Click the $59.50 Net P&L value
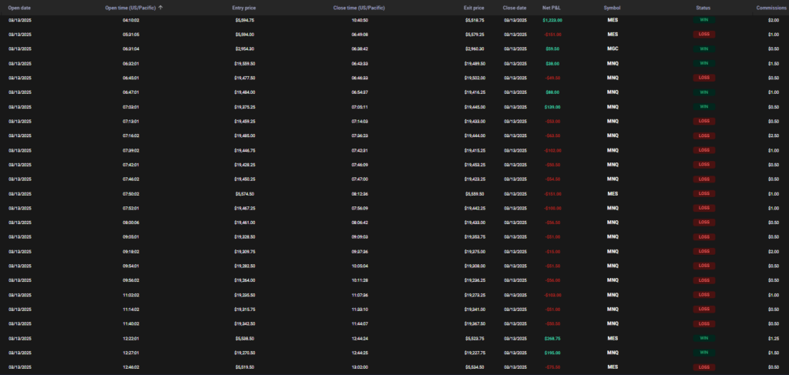Image resolution: width=789 pixels, height=375 pixels. point(552,49)
